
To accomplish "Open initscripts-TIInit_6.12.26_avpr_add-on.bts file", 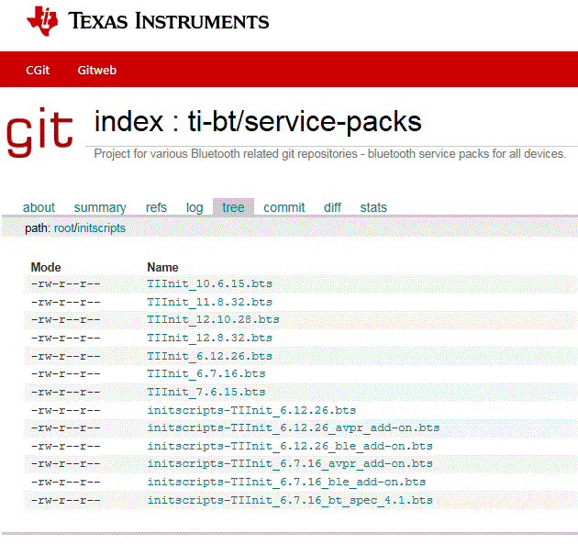I will point(294,427).
